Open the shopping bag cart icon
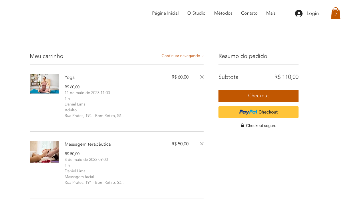Image resolution: width=354 pixels, height=207 pixels. [336, 13]
